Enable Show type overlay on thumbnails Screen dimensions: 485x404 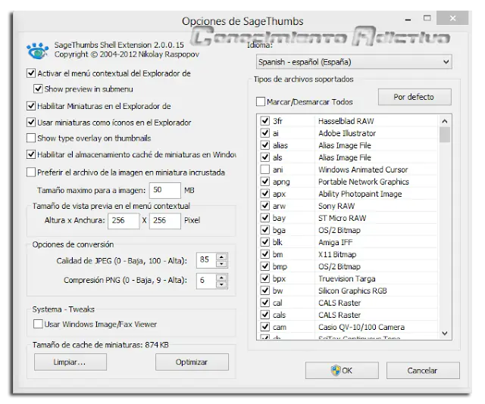tap(31, 138)
